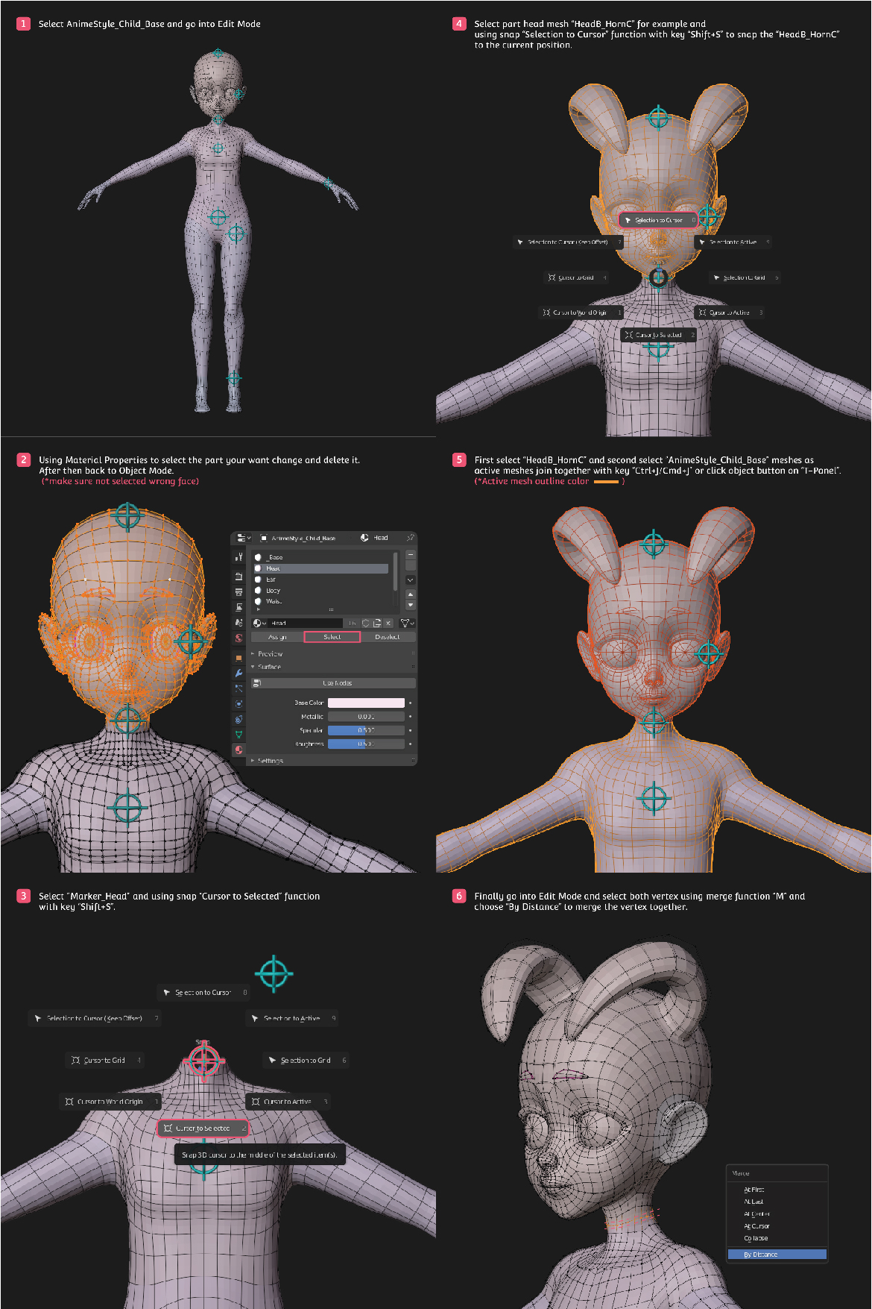872x1309 pixels.
Task: Select the Head material slot
Action: (x=321, y=568)
